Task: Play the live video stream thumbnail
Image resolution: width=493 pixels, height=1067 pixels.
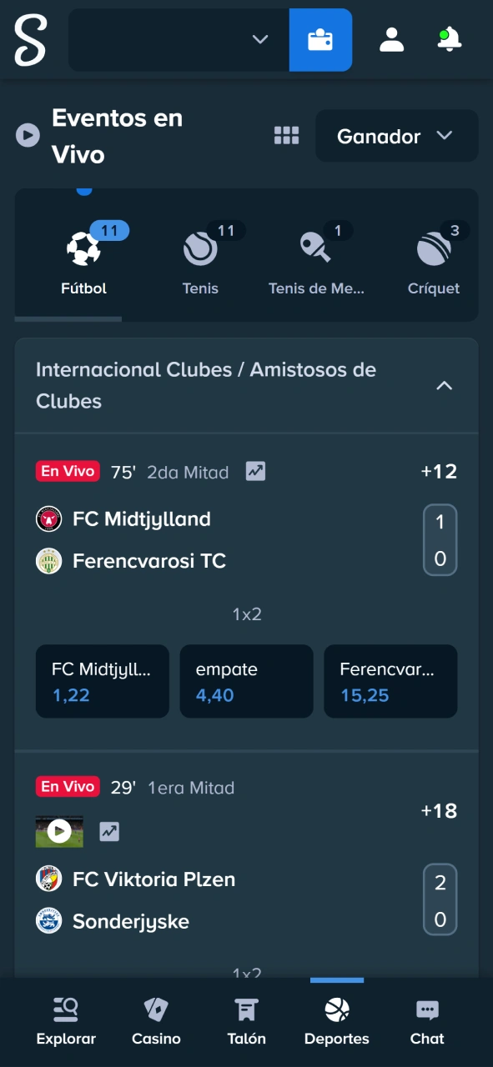Action: [x=58, y=831]
